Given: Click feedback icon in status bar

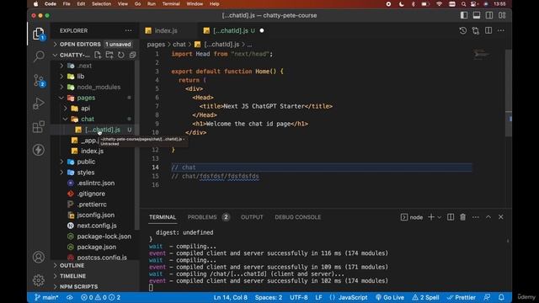Looking at the screenshot, I should (x=487, y=297).
